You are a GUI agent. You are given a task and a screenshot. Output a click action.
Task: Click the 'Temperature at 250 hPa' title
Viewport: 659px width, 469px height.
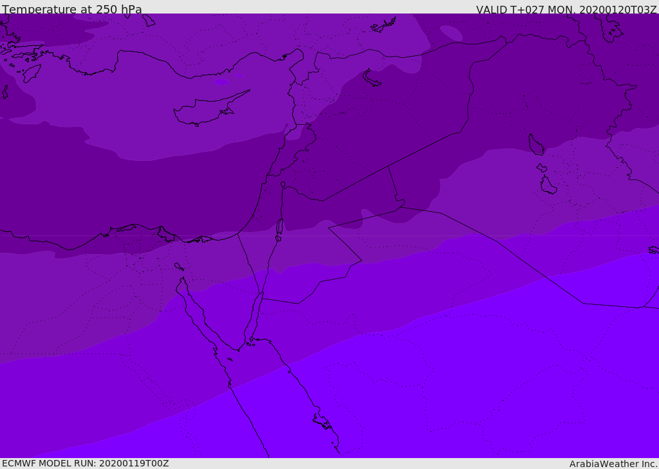click(72, 9)
